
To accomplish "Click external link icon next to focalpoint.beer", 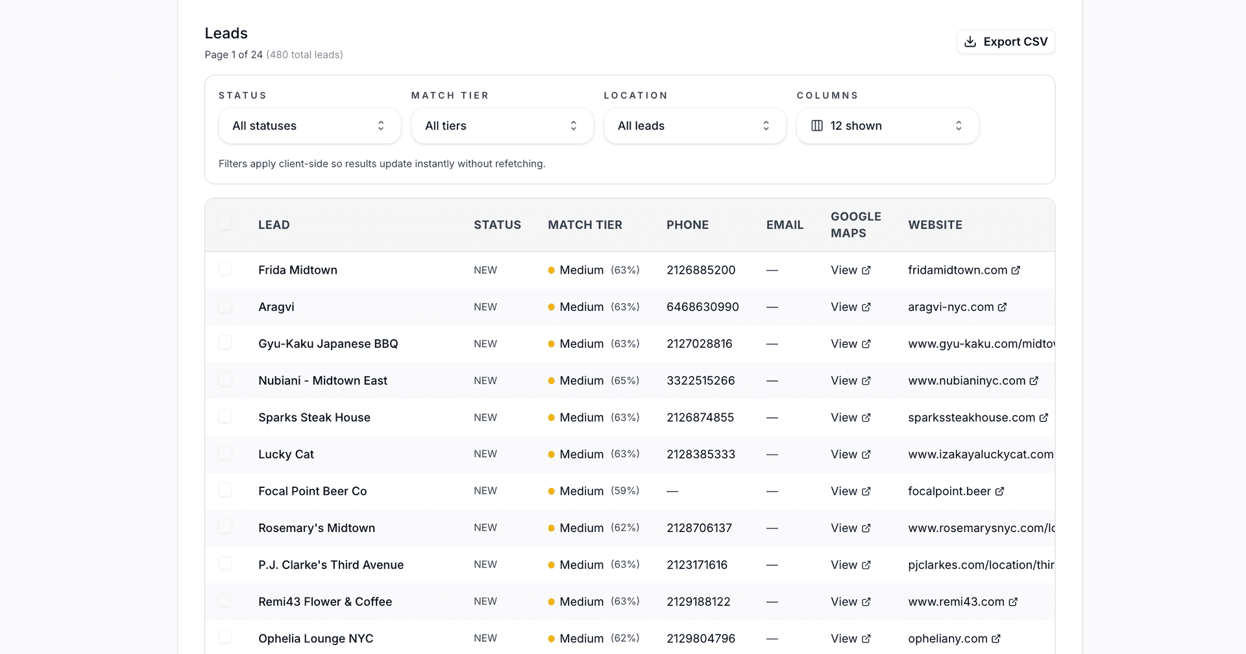I will point(999,491).
